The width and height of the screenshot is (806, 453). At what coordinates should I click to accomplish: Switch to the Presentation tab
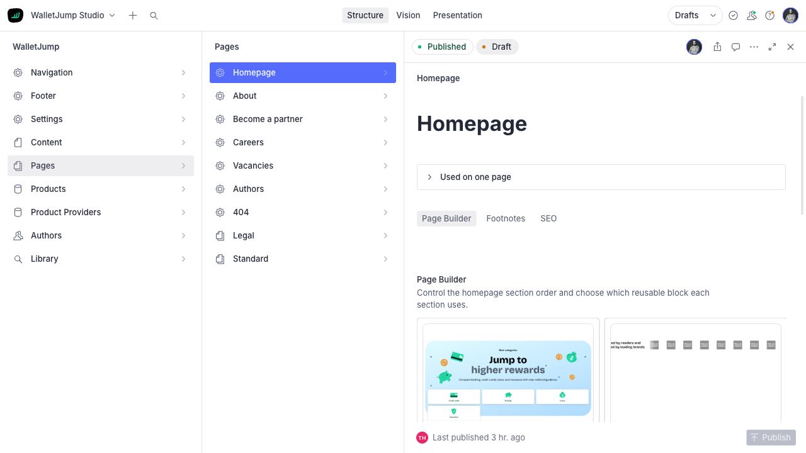pyautogui.click(x=458, y=15)
